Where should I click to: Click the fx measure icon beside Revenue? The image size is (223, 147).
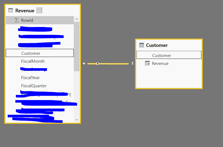pos(147,63)
